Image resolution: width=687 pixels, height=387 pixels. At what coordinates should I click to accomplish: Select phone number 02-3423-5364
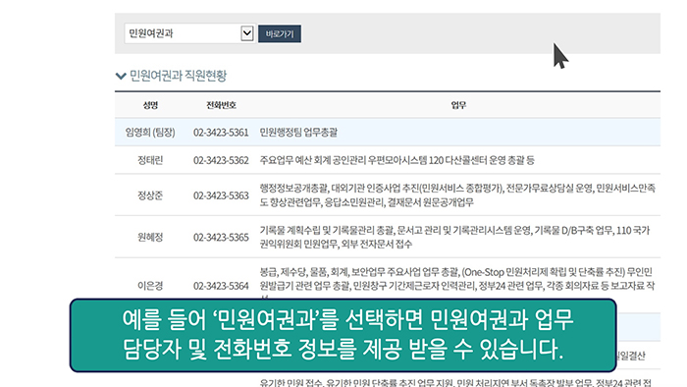tap(221, 286)
